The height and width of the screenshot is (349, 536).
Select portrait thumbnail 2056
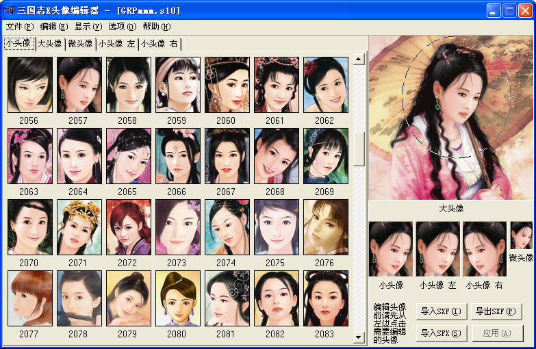point(30,85)
